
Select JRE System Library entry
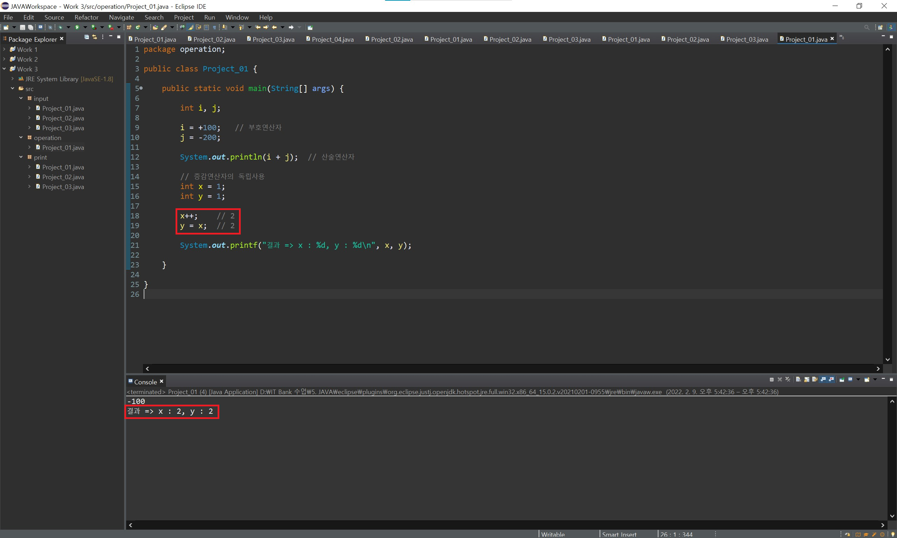(52, 79)
